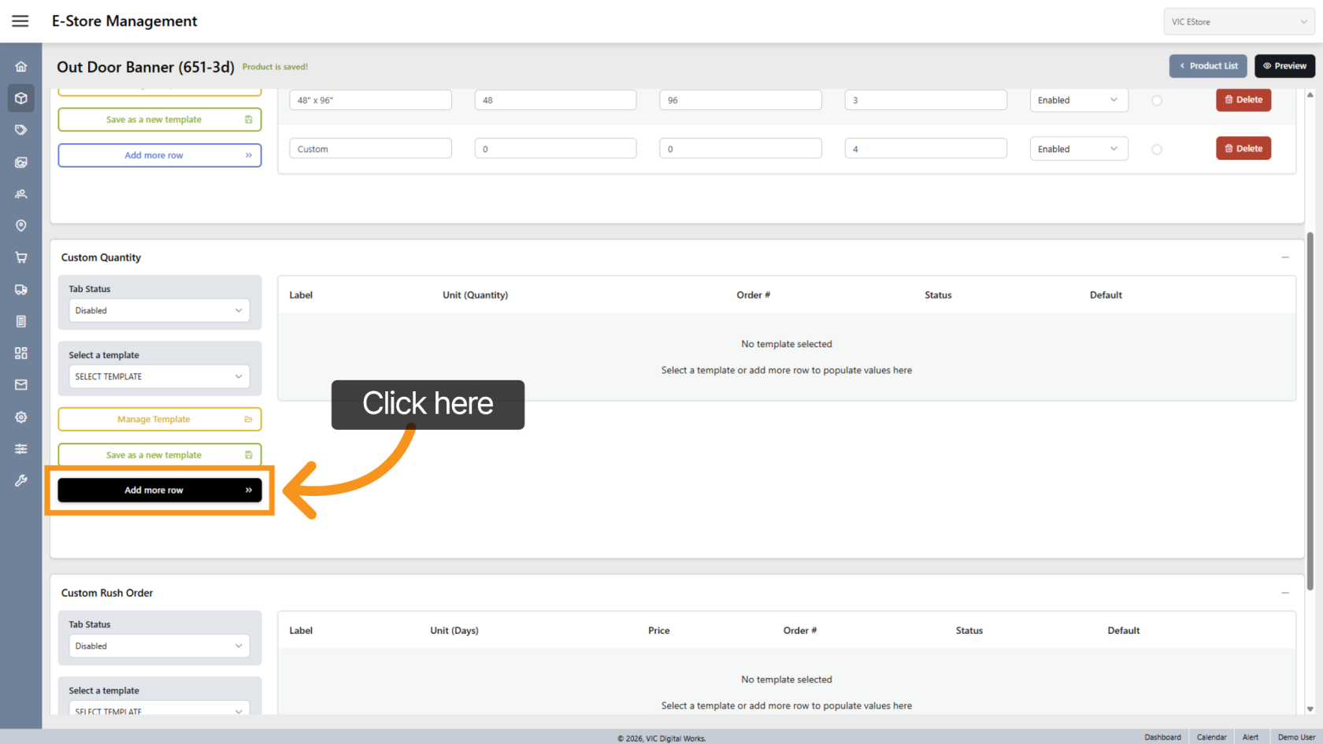Open the delivery truck sidebar icon
Screen dimensions: 1323x744
pos(21,290)
